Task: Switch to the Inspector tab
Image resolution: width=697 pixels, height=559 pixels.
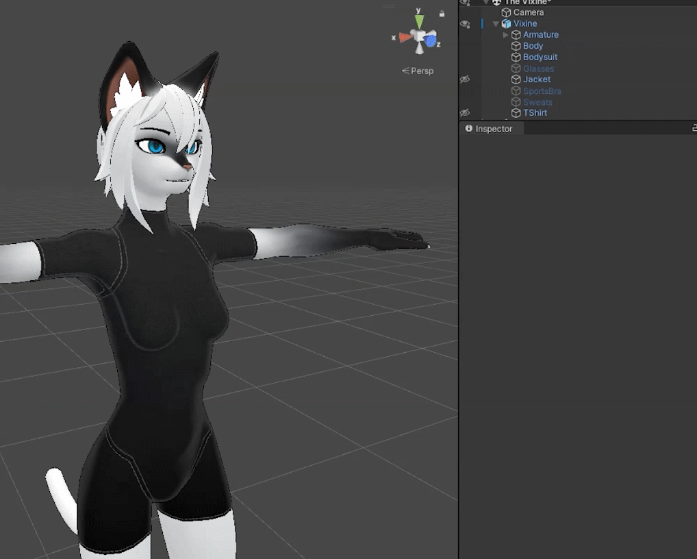Action: (x=491, y=129)
